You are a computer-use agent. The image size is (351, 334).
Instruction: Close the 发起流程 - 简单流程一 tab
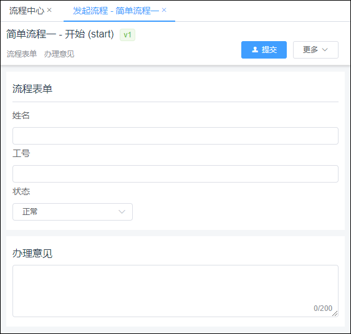pos(164,10)
